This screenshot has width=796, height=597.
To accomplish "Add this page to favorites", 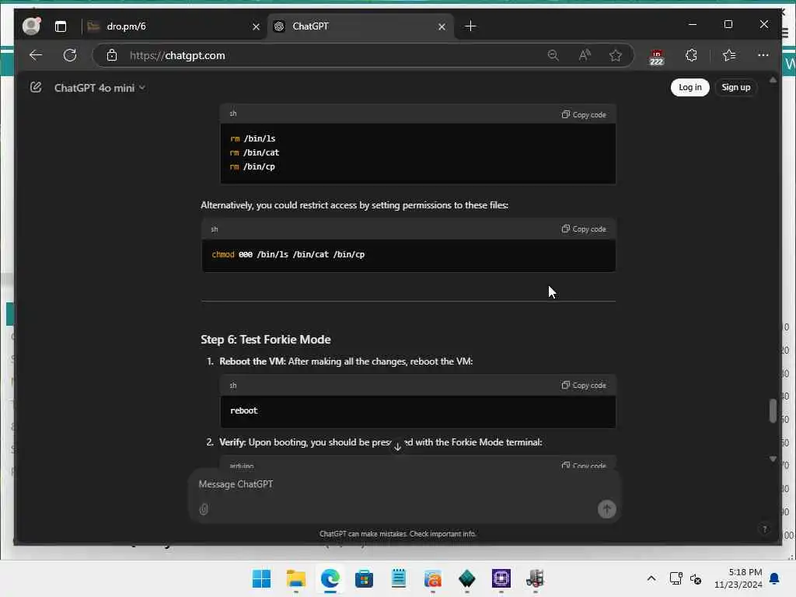I will pos(616,55).
